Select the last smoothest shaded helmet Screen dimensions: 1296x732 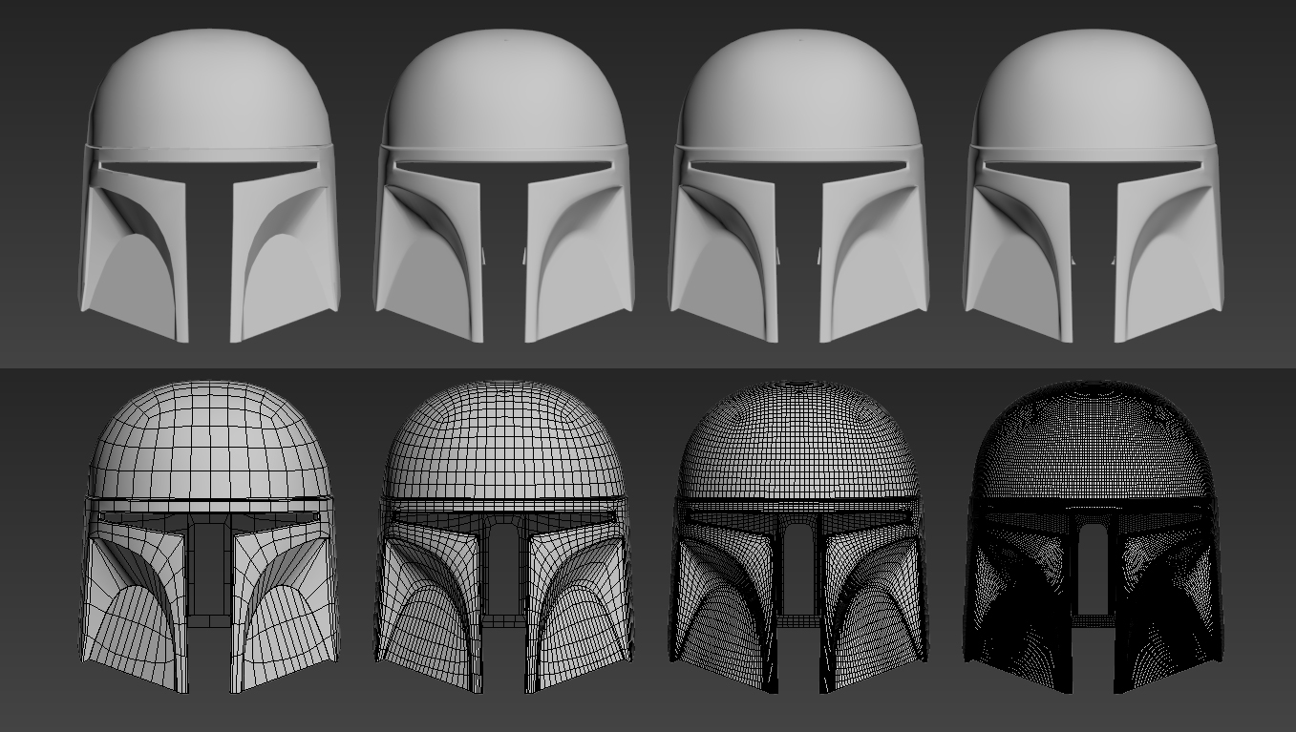pyautogui.click(x=1093, y=185)
